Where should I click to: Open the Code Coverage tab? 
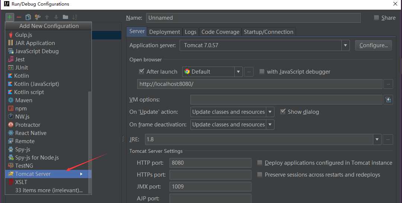point(220,32)
